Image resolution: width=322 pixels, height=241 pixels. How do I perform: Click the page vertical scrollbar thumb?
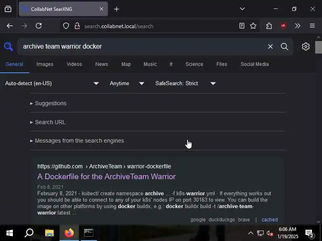click(x=318, y=47)
